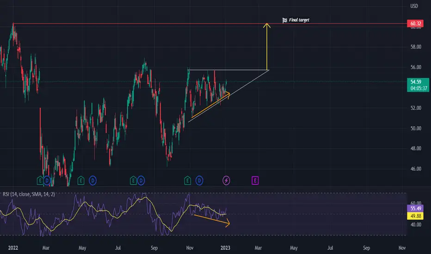Select the red 60.32 price line label

coord(416,24)
